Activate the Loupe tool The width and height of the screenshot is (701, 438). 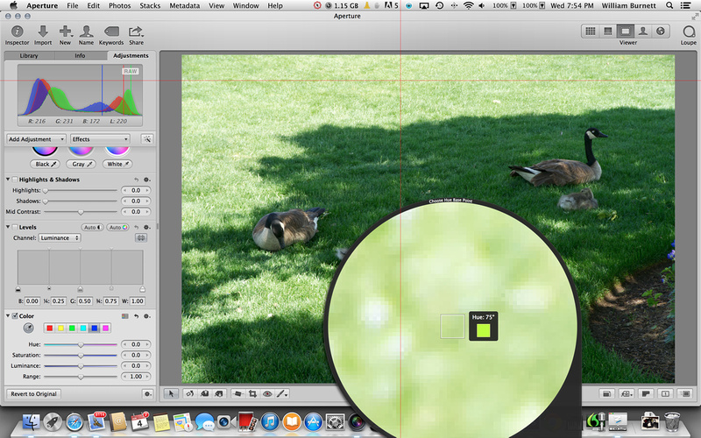689,35
